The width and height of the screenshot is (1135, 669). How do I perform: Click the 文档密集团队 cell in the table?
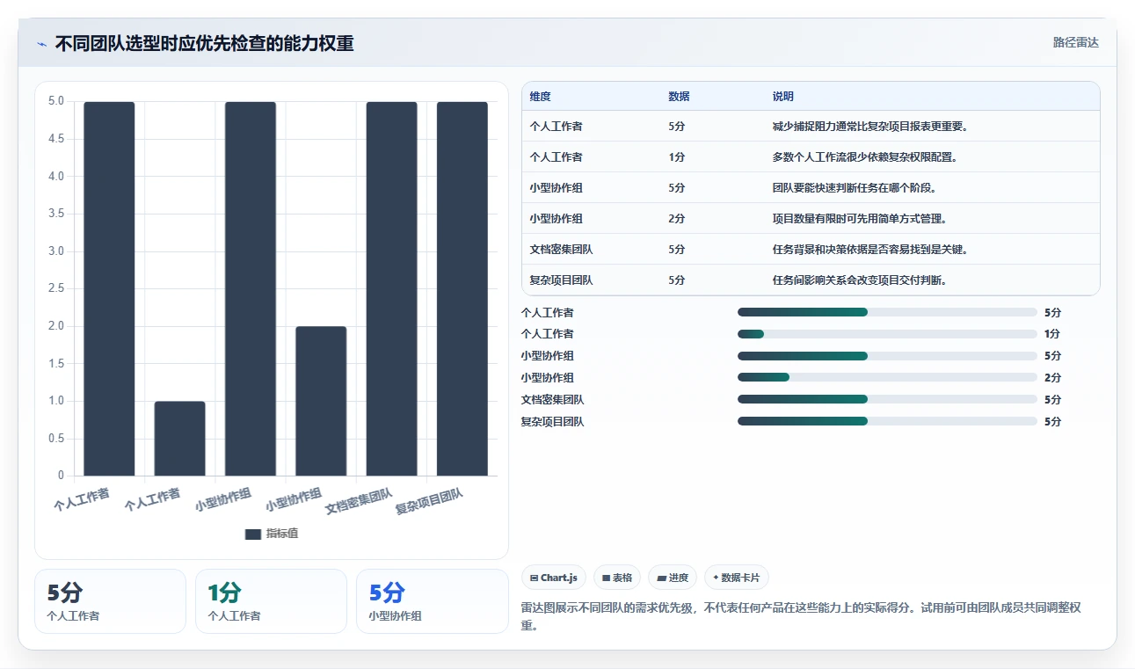tap(561, 250)
